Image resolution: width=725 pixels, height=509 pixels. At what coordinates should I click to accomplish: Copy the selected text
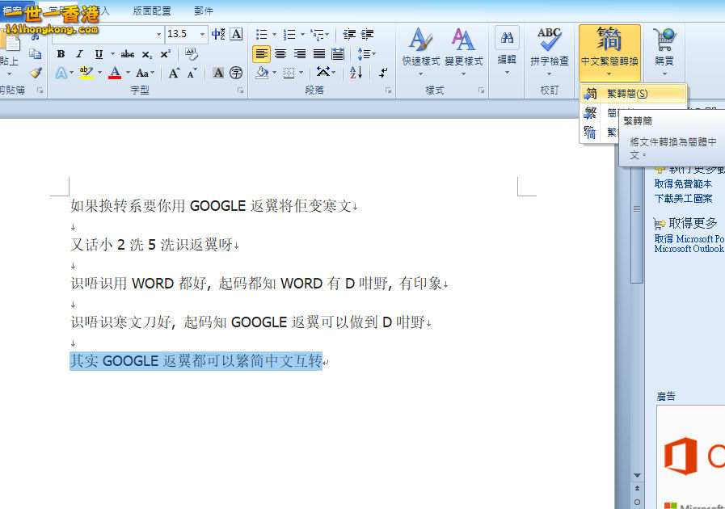click(x=35, y=54)
